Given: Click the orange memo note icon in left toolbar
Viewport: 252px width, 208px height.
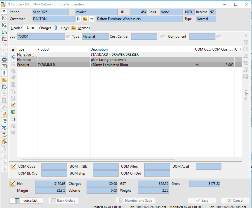Looking at the screenshot, I should pos(4,80).
